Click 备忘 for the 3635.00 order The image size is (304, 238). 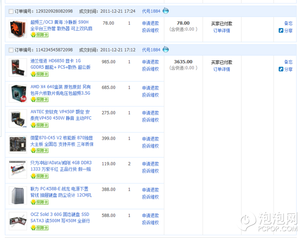(x=288, y=62)
